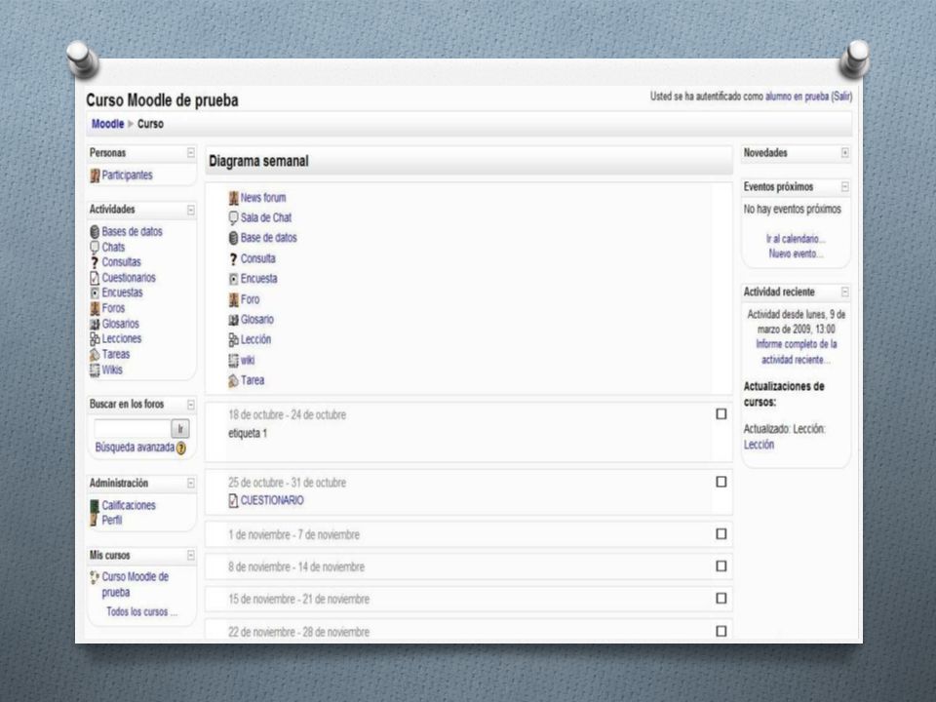Click the Glosario icon in weekly outline
This screenshot has height=702, width=936.
pos(233,320)
